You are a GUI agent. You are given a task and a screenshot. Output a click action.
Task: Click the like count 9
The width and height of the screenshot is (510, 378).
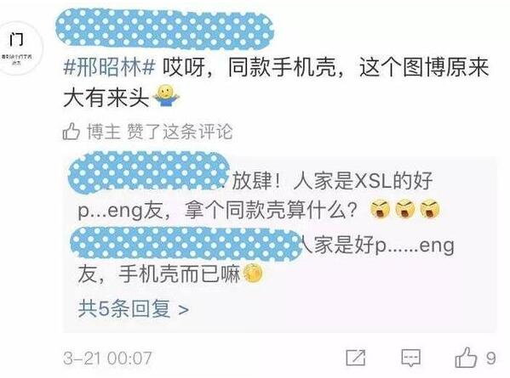(490, 358)
